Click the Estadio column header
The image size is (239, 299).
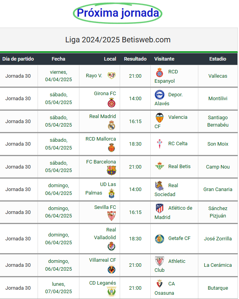coord(218,59)
